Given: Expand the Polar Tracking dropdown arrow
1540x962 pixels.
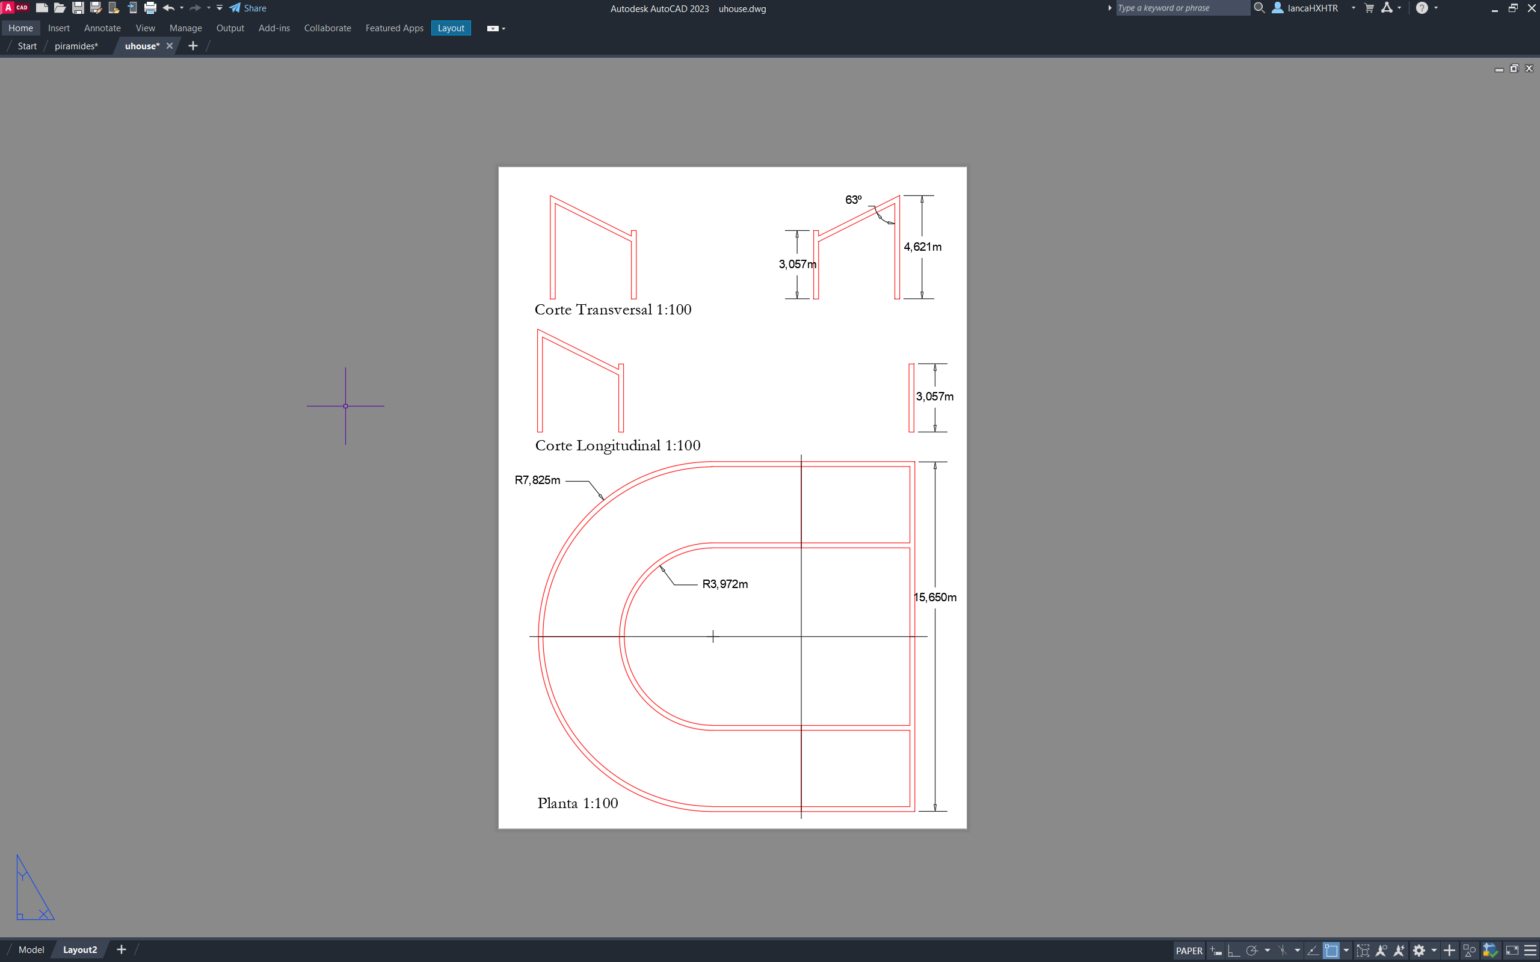Looking at the screenshot, I should (x=1267, y=951).
